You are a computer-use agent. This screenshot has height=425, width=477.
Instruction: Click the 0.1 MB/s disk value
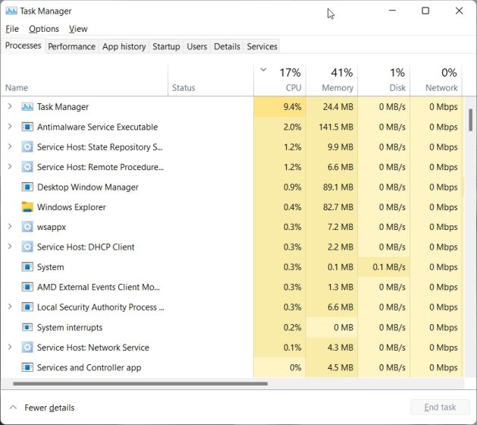(389, 267)
